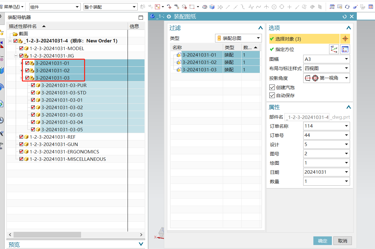Collapse the 选项 section
This screenshot has height=249, width=375.
[349, 28]
